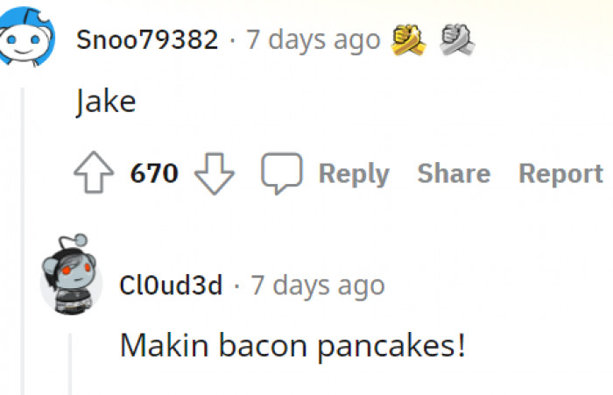613x395 pixels.
Task: Click the speech bubble reply icon
Action: point(281,173)
